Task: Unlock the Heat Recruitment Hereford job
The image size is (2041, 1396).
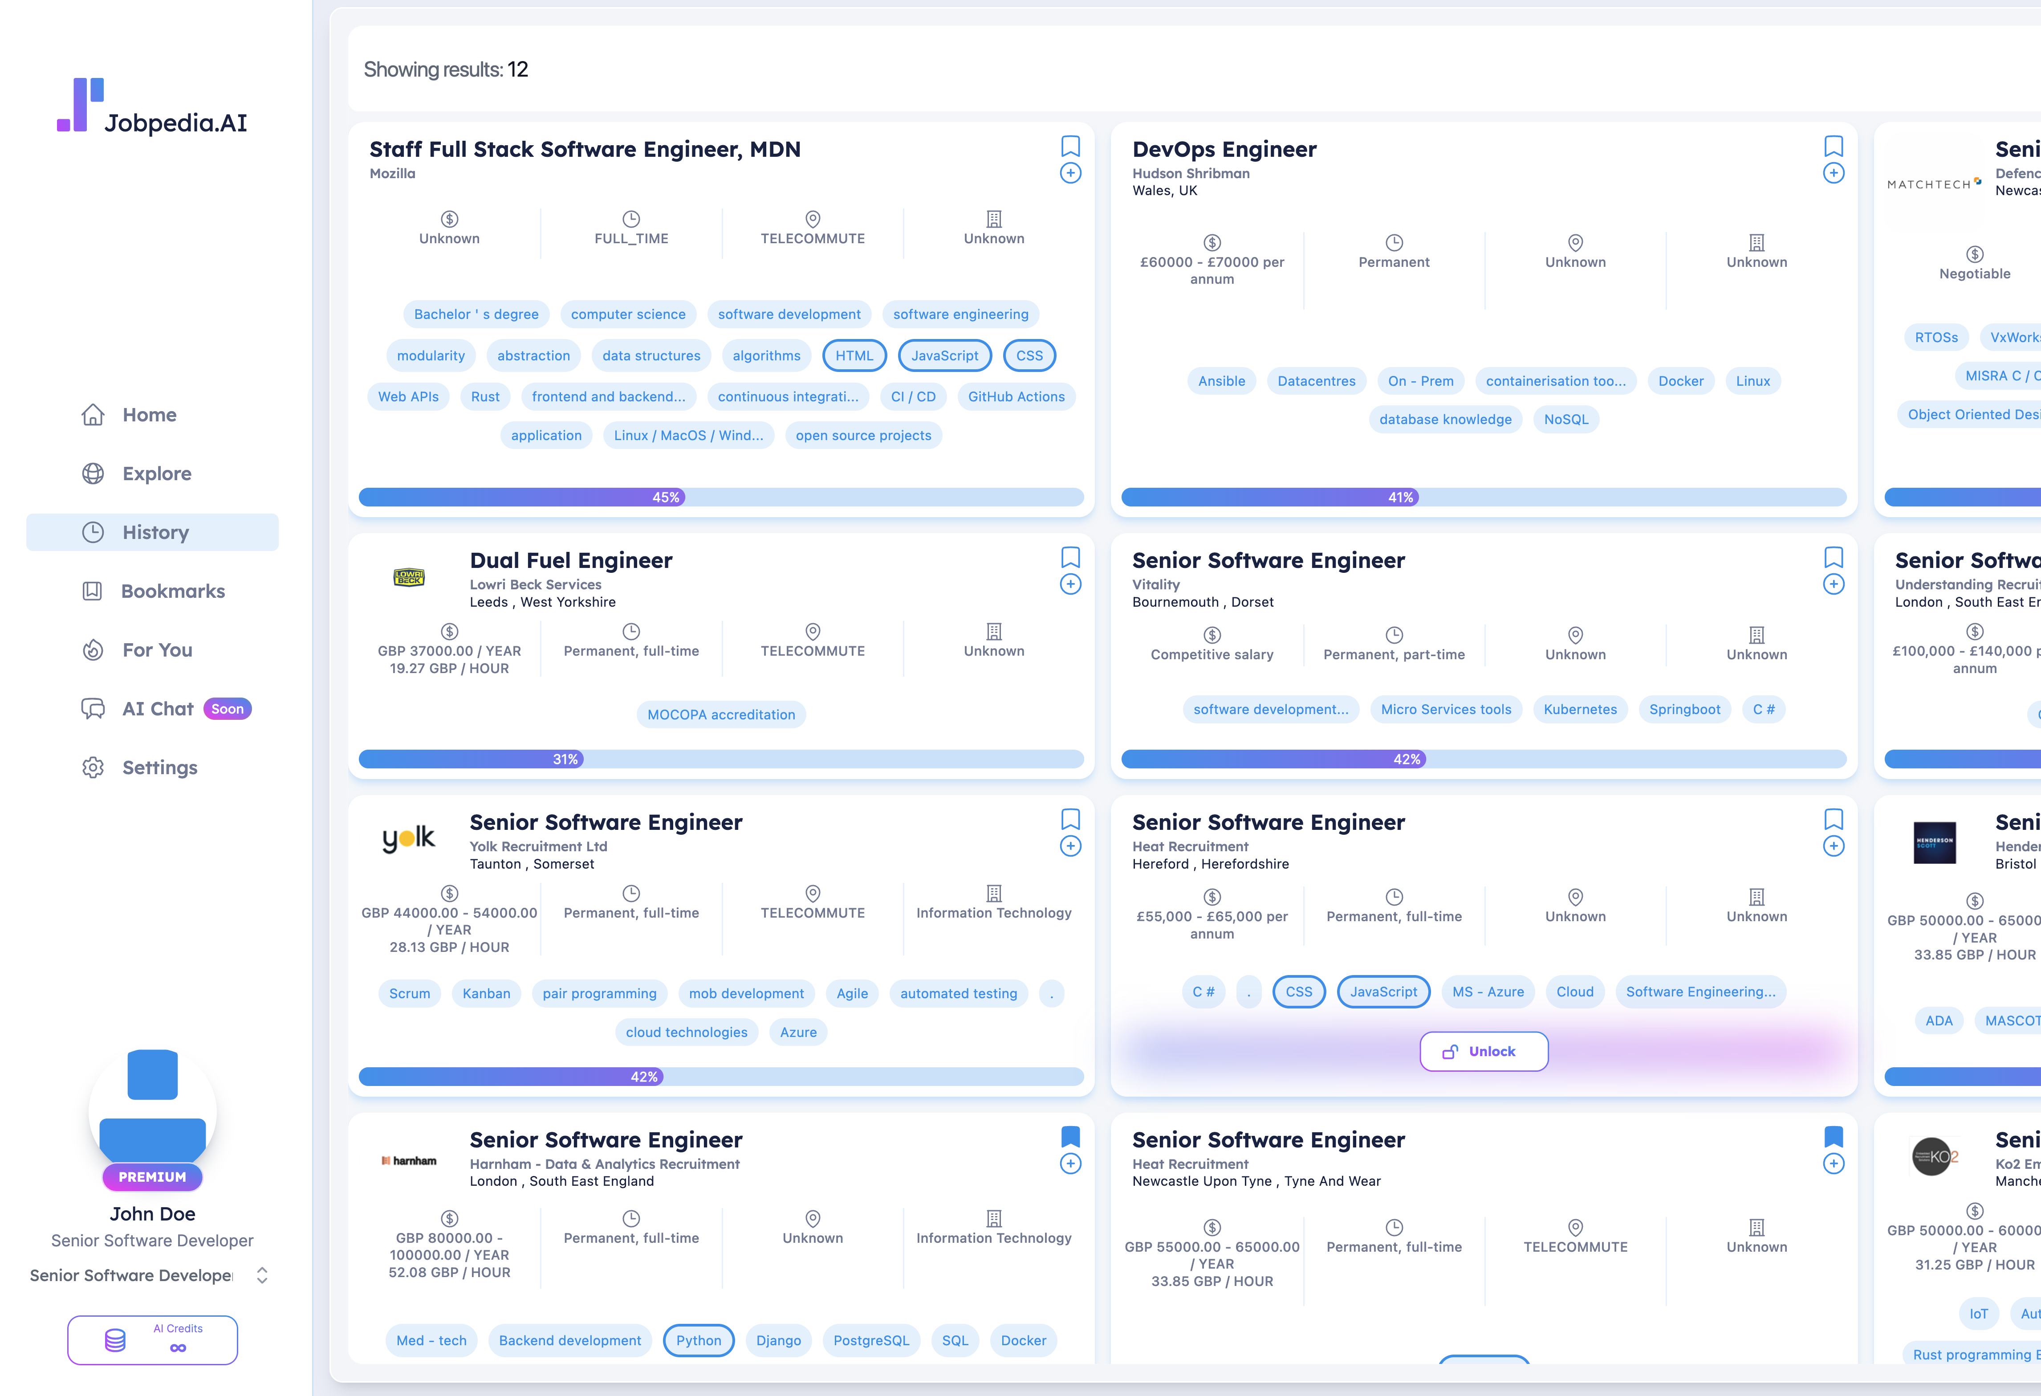Action: click(x=1483, y=1052)
